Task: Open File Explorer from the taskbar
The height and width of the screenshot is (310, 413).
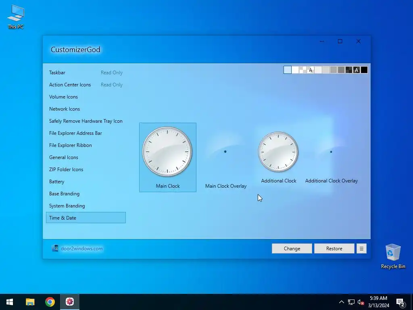Action: [x=30, y=302]
